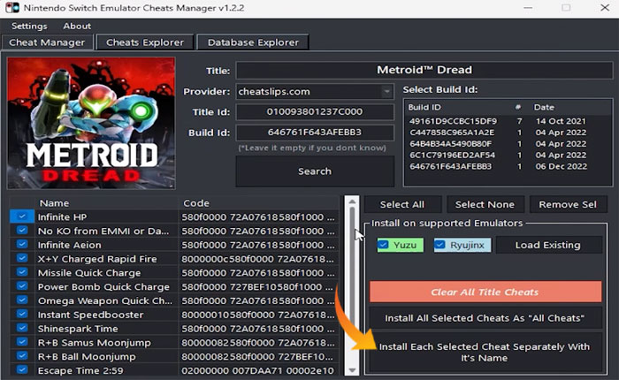Disable the Yuzu emulator checkbox
This screenshot has height=380, width=619.
383,245
